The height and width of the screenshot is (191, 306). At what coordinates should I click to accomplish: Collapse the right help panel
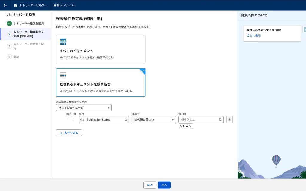(304, 29)
